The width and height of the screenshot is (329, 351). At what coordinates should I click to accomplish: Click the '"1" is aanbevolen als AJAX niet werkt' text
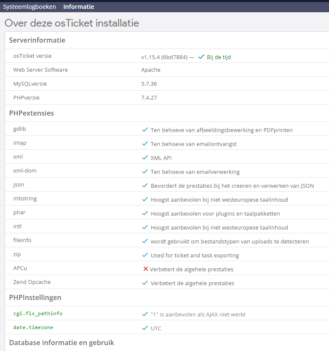coord(198,315)
